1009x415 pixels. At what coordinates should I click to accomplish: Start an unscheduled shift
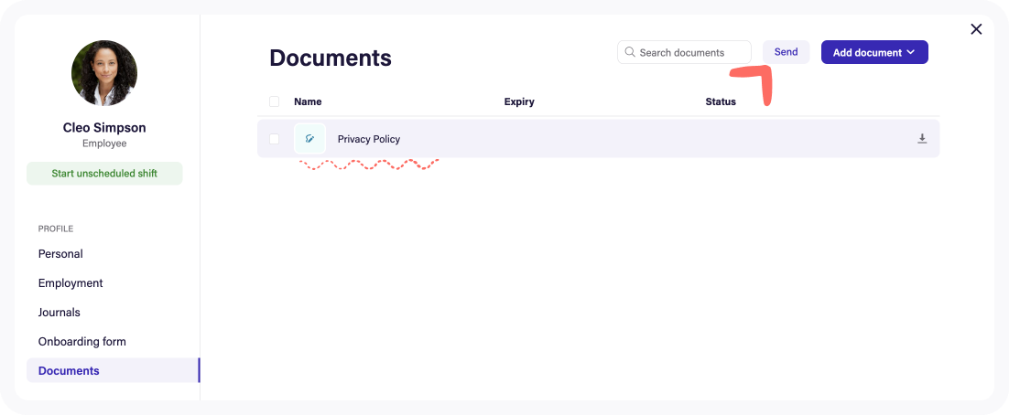pyautogui.click(x=104, y=174)
